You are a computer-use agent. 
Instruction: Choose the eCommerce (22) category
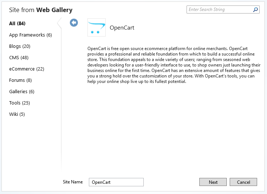(x=27, y=69)
